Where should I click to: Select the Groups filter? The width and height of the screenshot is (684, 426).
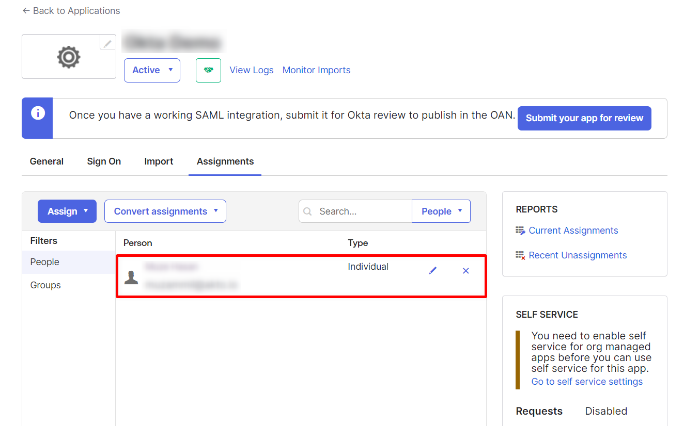[45, 285]
